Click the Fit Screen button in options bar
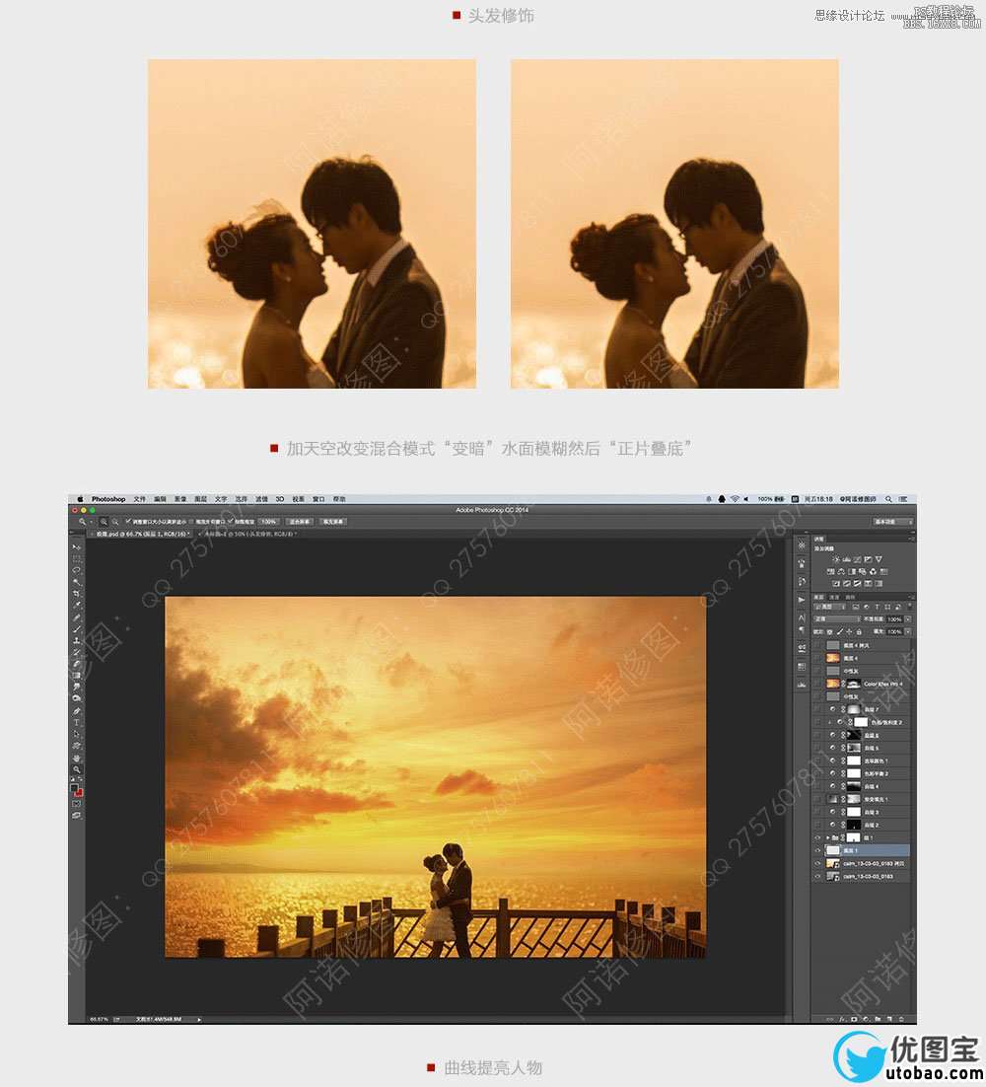The image size is (986, 1087). 300,522
